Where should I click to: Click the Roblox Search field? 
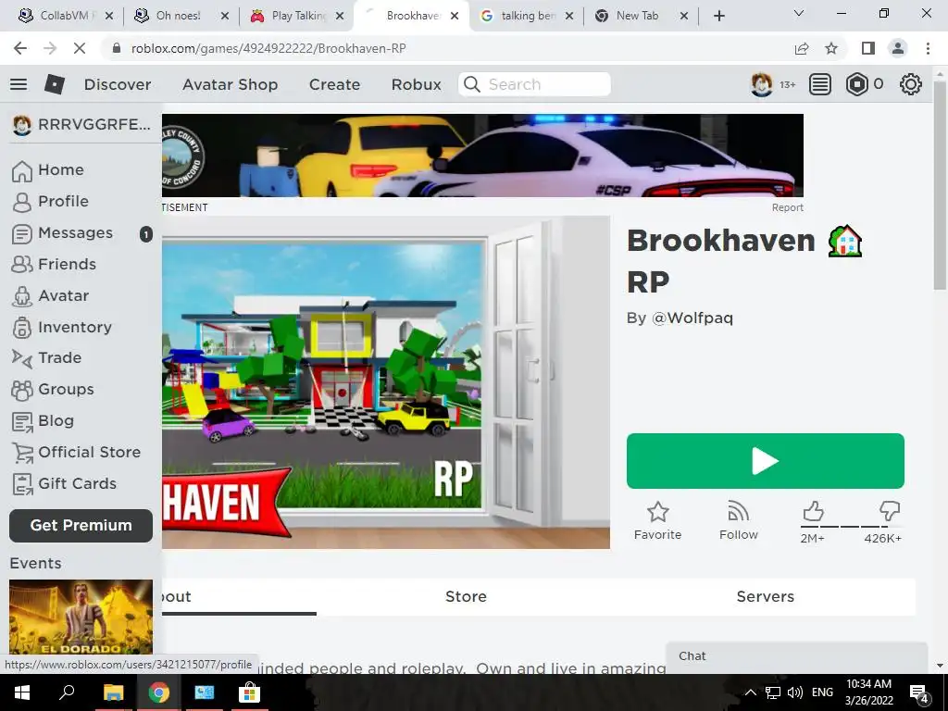534,84
